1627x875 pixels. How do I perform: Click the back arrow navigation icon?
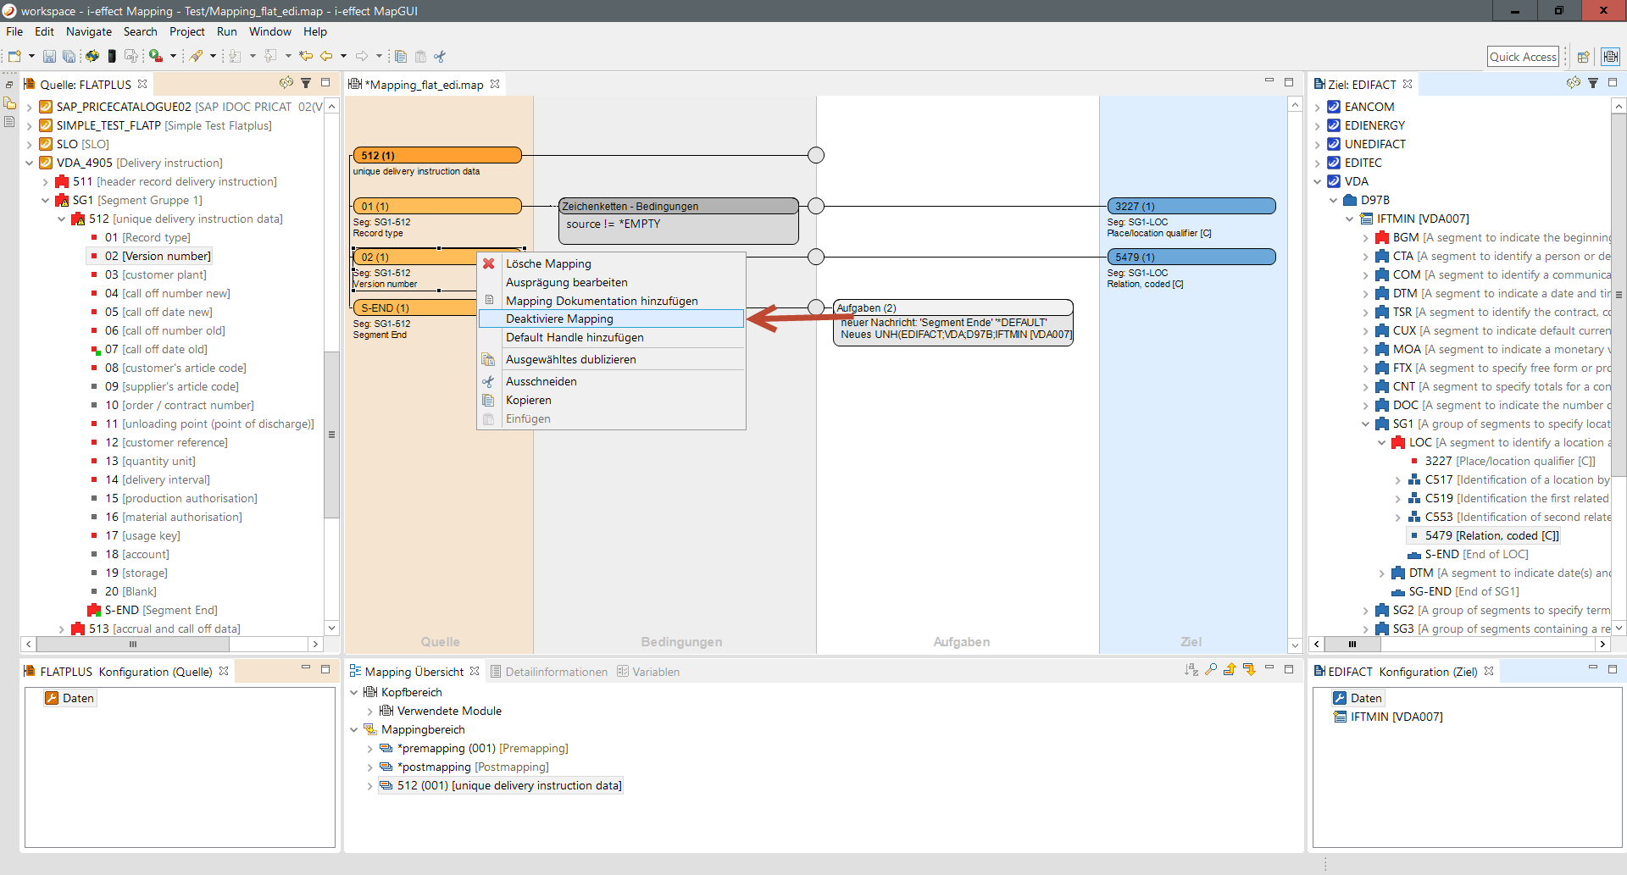point(326,57)
